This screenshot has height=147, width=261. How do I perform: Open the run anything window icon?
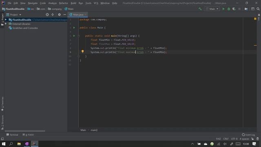coord(253,9)
